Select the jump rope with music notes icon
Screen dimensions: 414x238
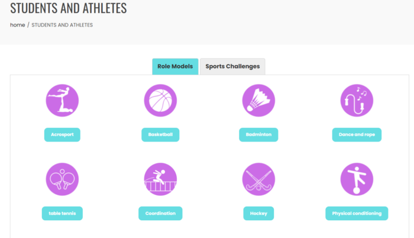357,101
